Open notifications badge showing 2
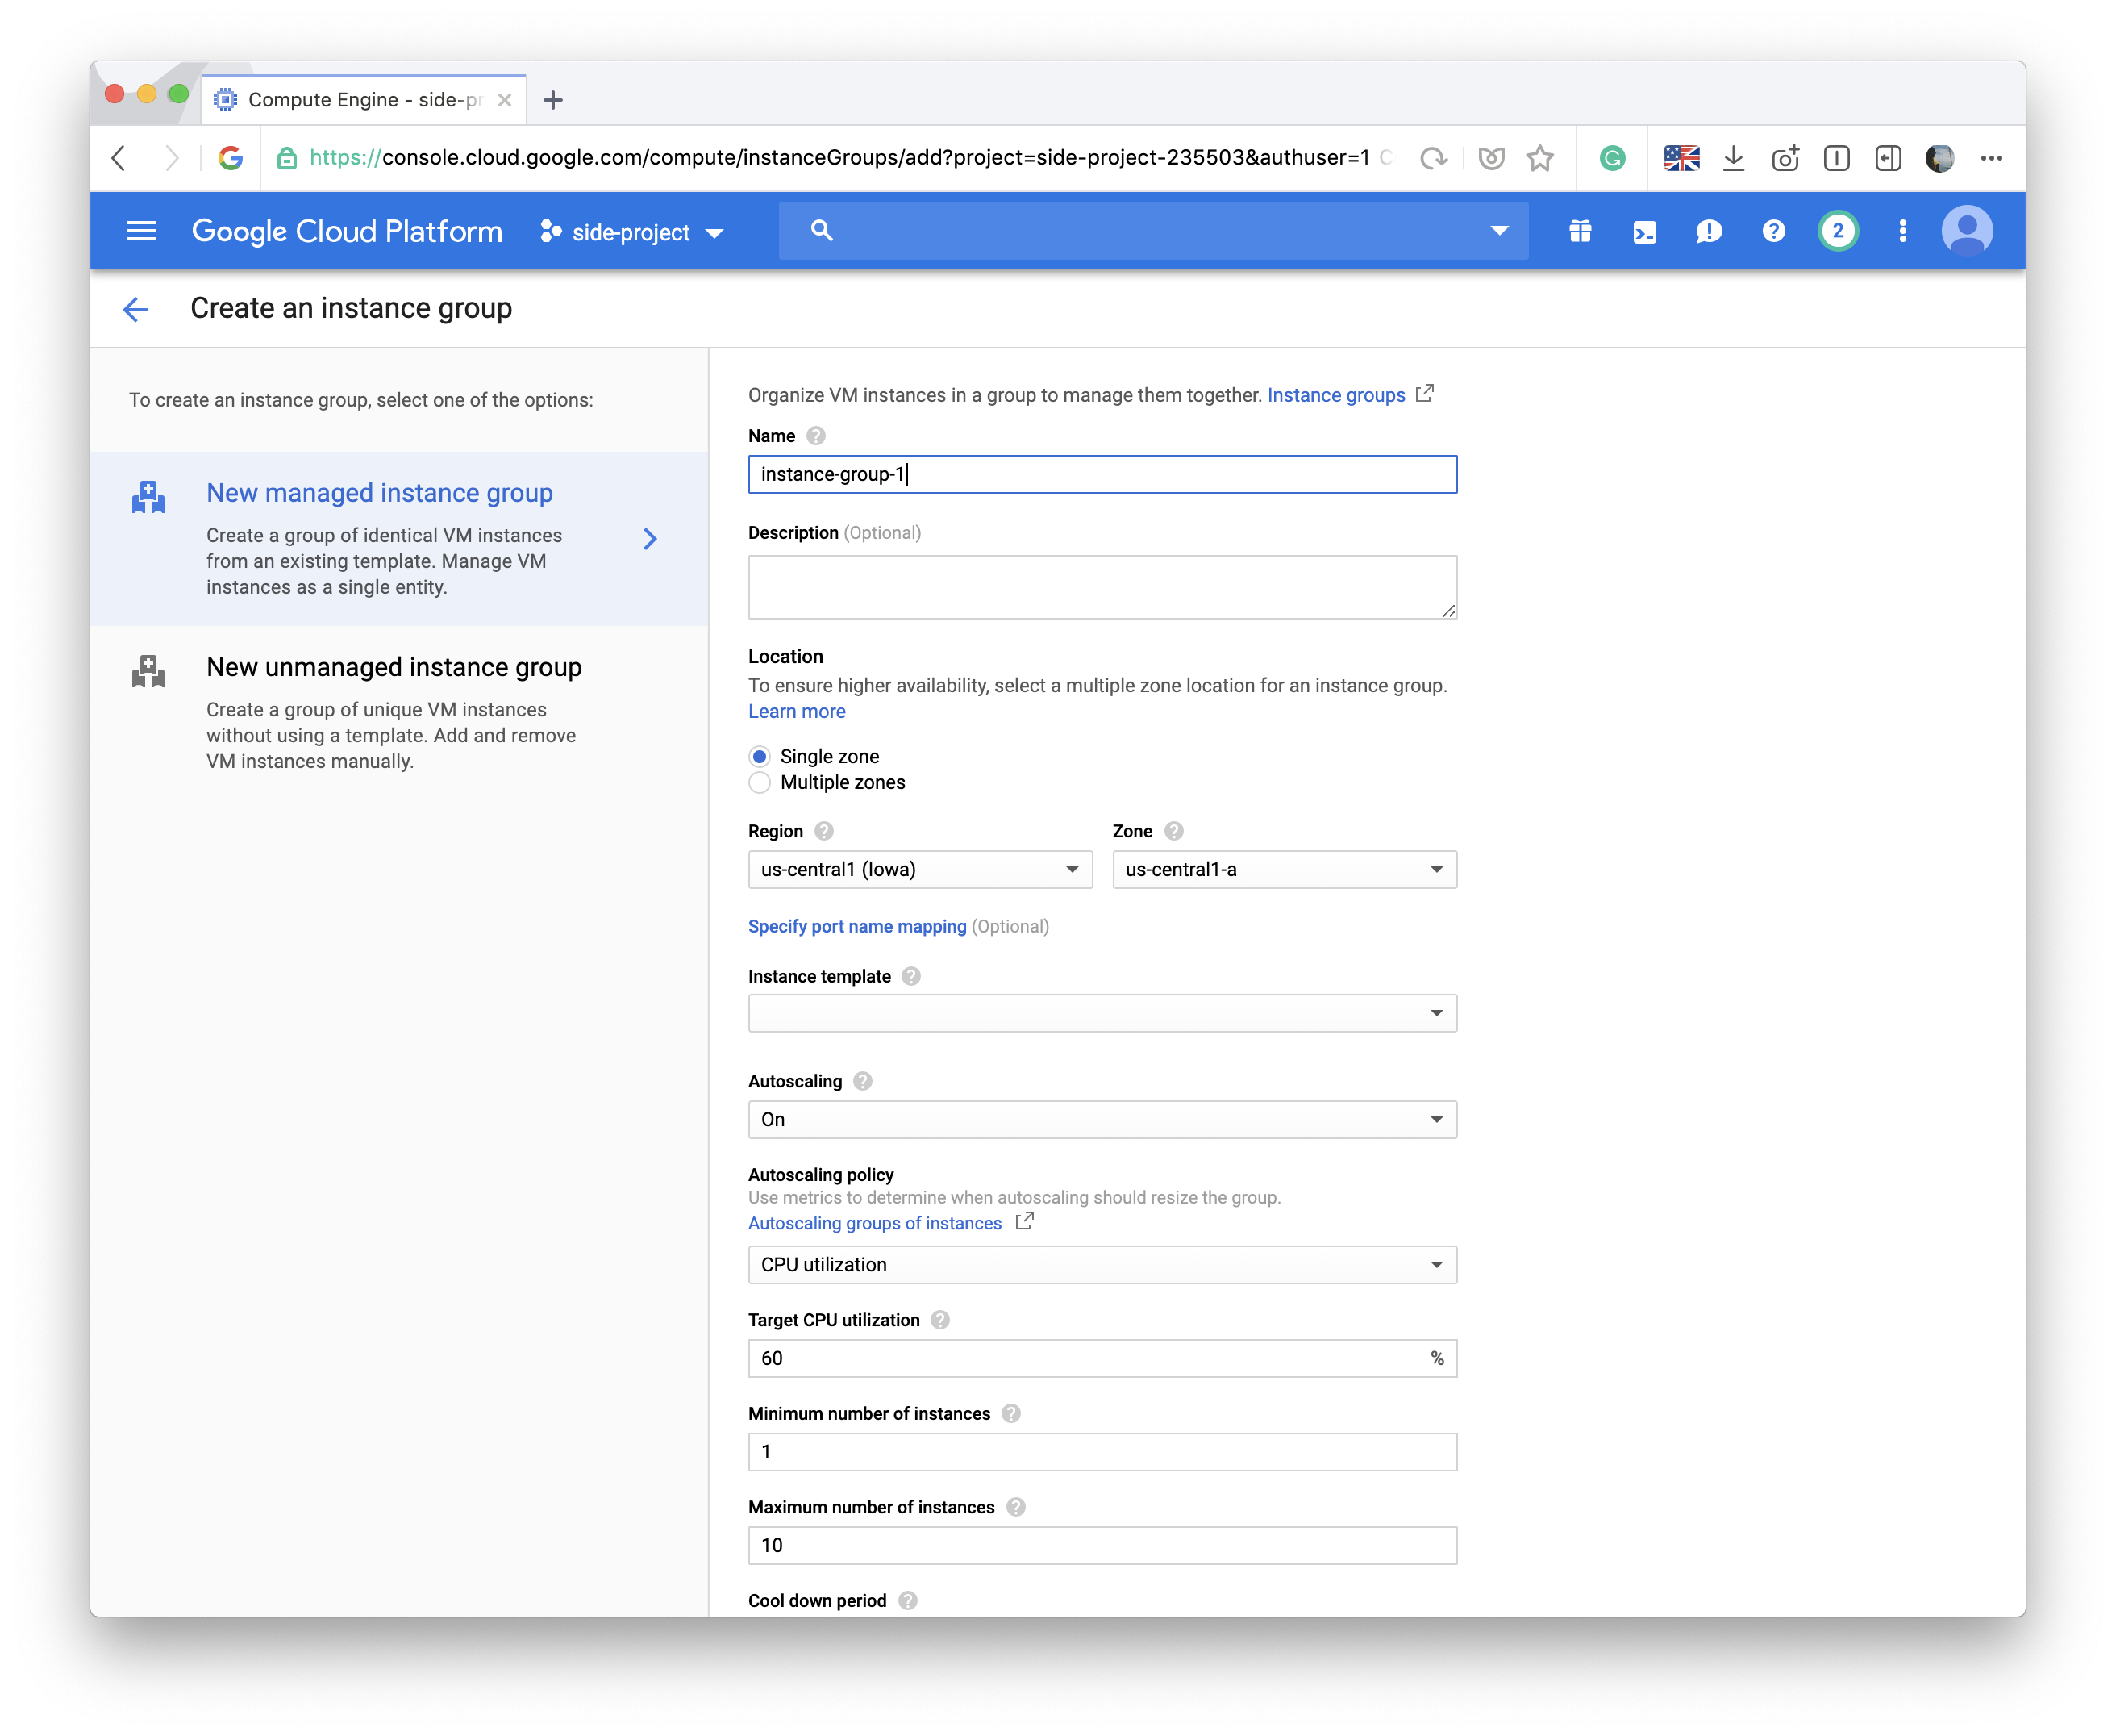Viewport: 2116px width, 1736px height. (x=1837, y=232)
